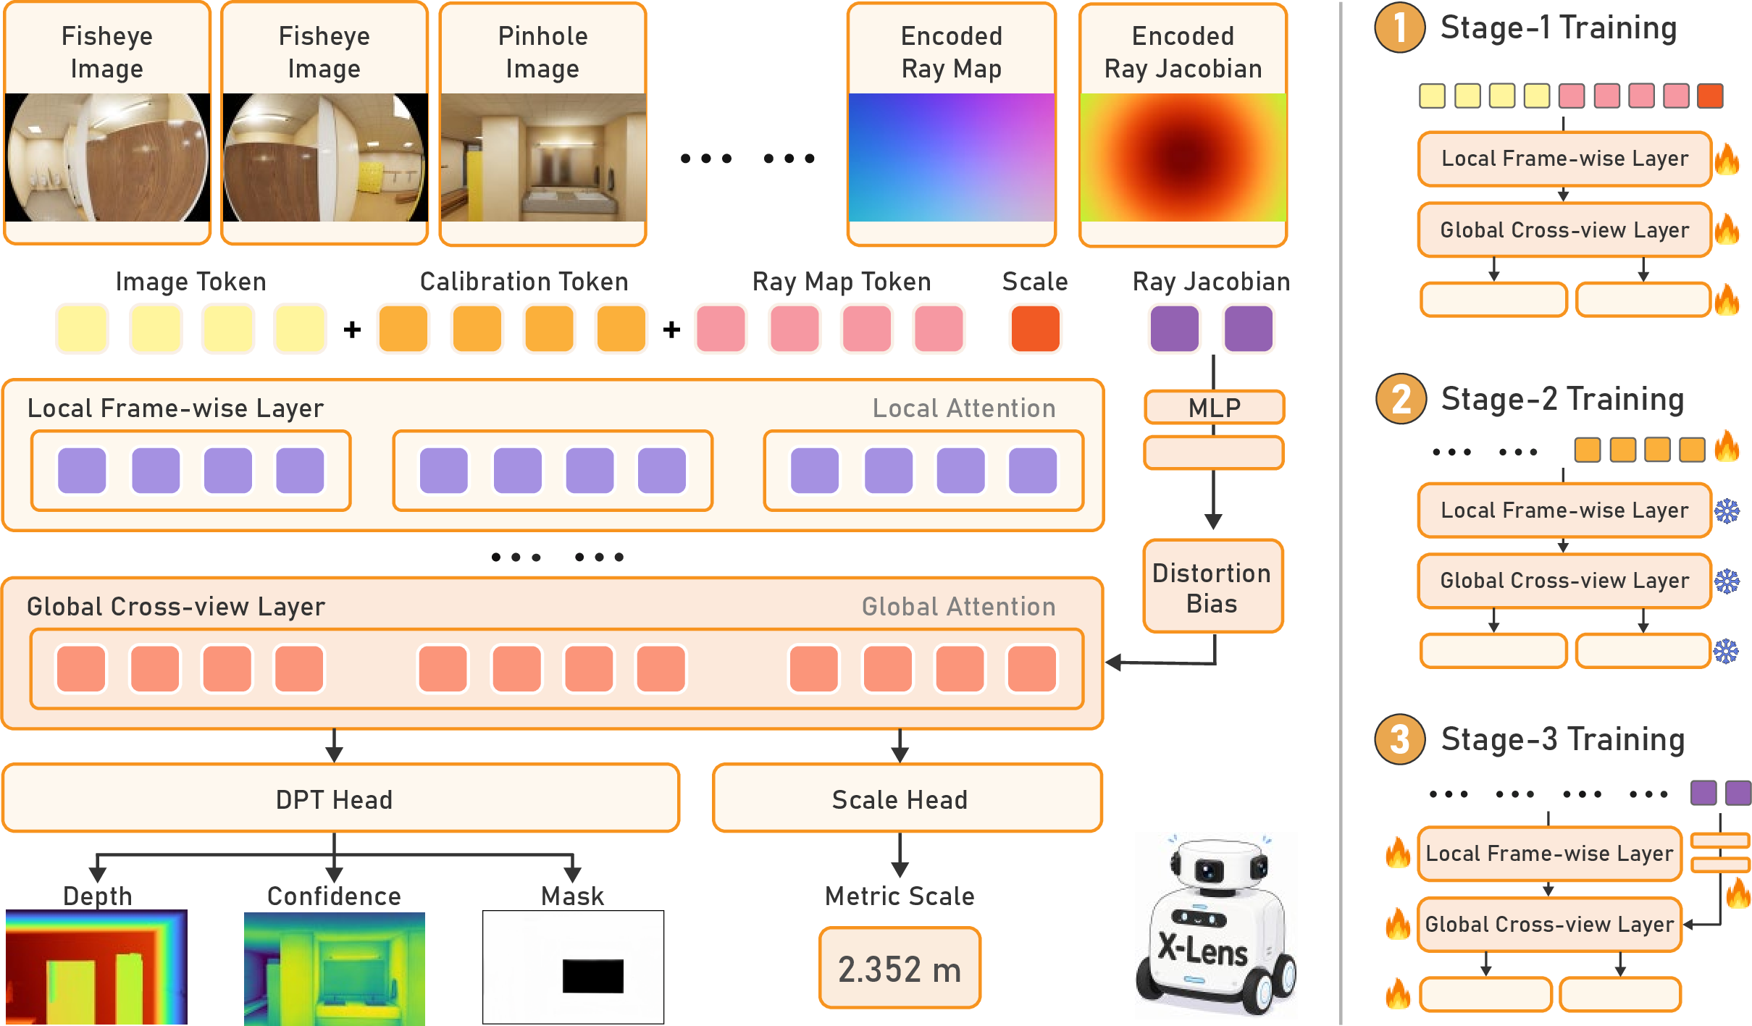Click snowflake beside Stage-2 Global Cross-view Layer
The width and height of the screenshot is (1752, 1026).
1727,581
